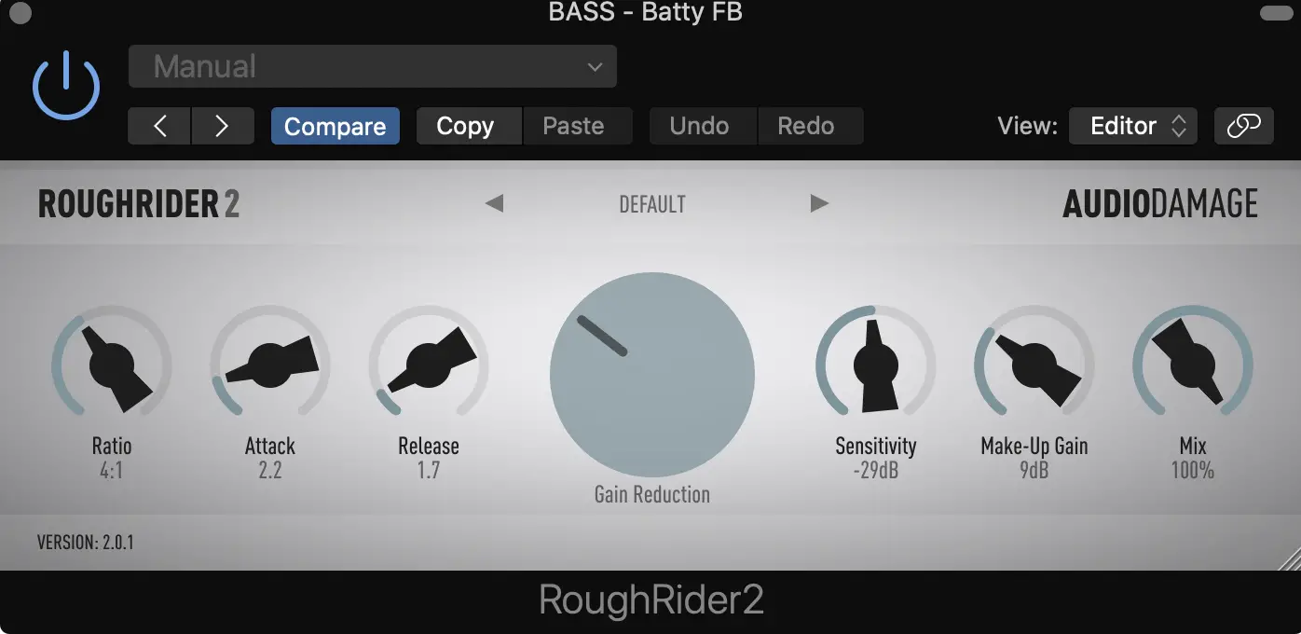
Task: Go to previous setting with left chevron
Action: click(159, 126)
